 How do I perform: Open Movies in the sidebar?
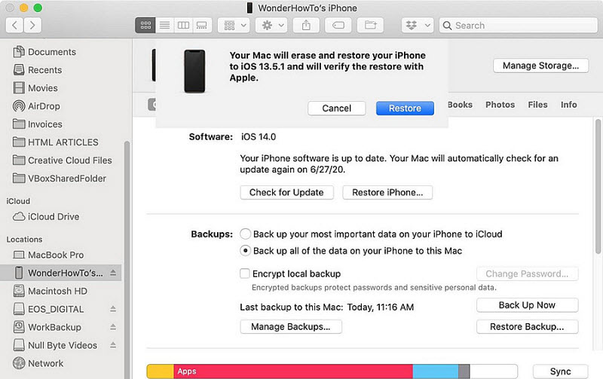(35, 88)
